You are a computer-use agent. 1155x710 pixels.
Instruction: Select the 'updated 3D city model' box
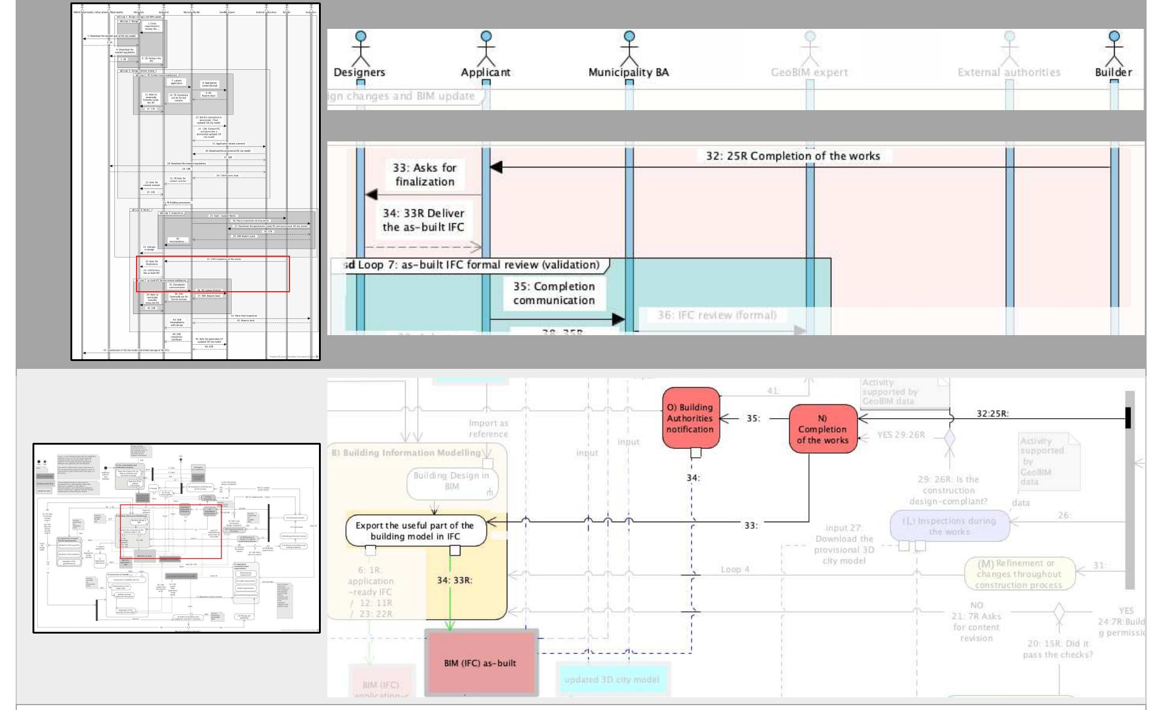click(612, 680)
